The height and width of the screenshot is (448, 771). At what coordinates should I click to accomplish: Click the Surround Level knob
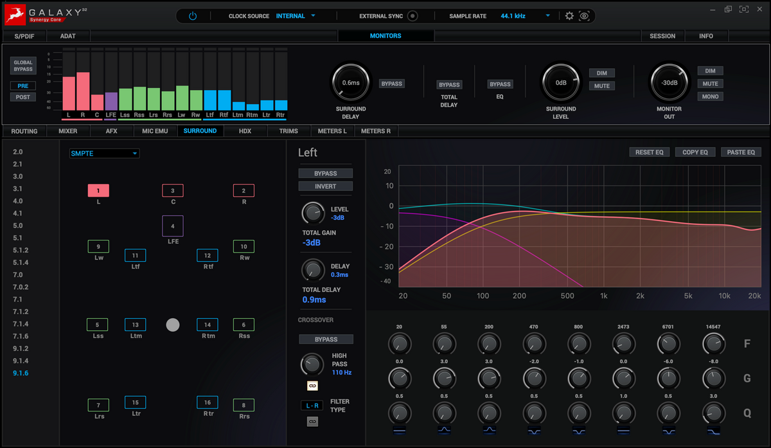pyautogui.click(x=561, y=82)
